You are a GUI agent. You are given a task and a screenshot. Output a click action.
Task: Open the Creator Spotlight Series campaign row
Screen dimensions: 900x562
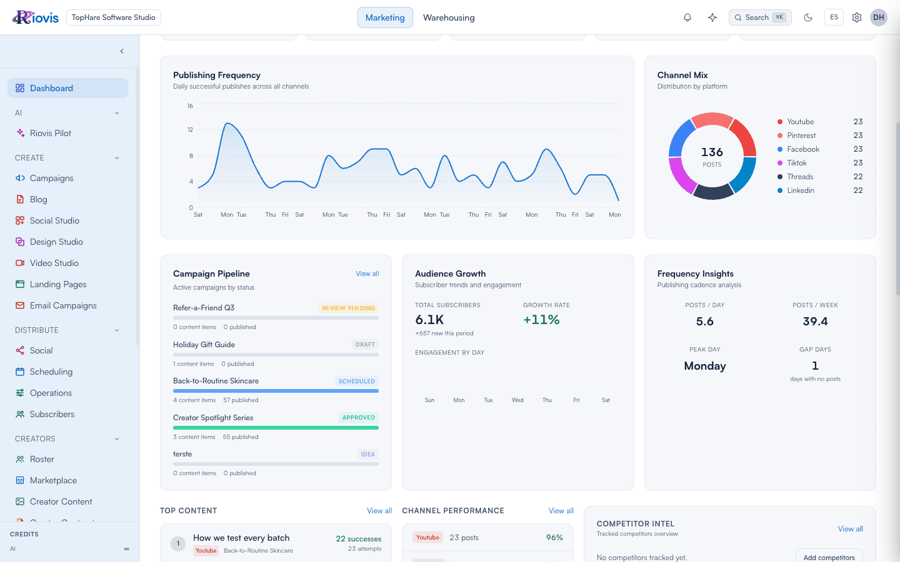(x=276, y=426)
